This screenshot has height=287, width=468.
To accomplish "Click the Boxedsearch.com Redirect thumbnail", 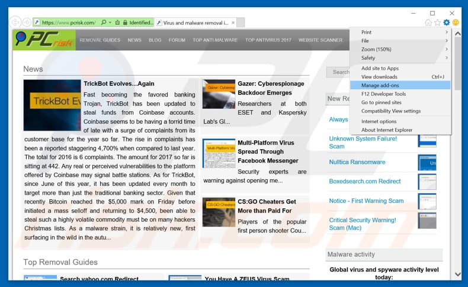I will pos(427,182).
